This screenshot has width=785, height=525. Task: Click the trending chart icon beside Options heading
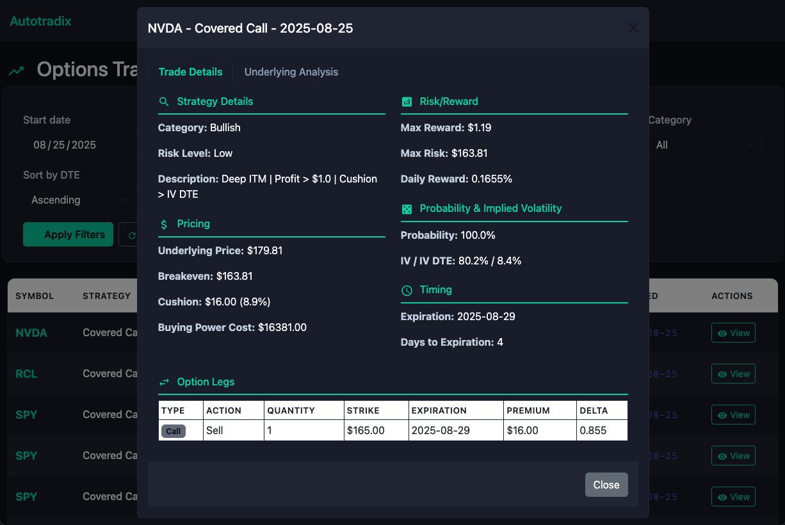point(17,70)
